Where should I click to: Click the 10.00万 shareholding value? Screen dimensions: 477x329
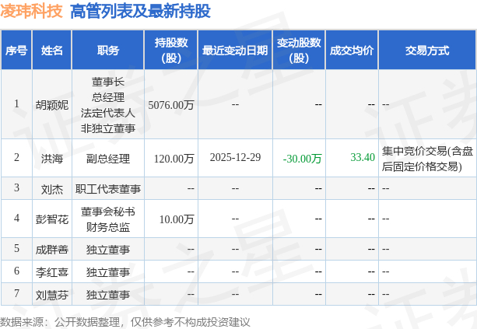(x=177, y=219)
